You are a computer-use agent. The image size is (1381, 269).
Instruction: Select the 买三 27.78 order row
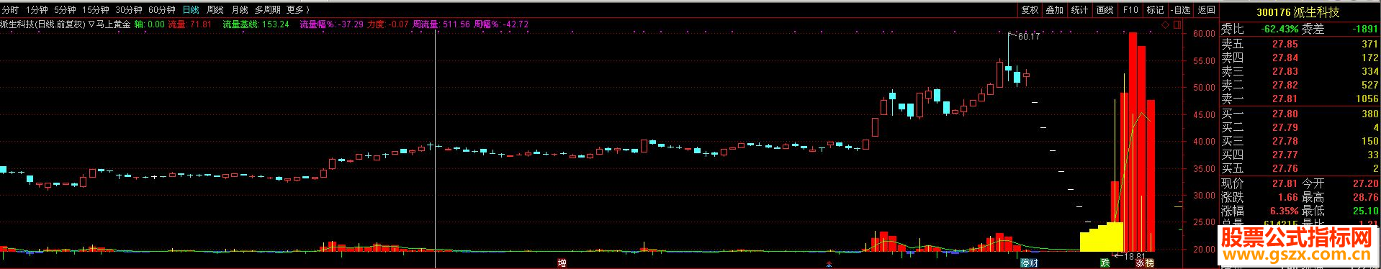click(1300, 141)
